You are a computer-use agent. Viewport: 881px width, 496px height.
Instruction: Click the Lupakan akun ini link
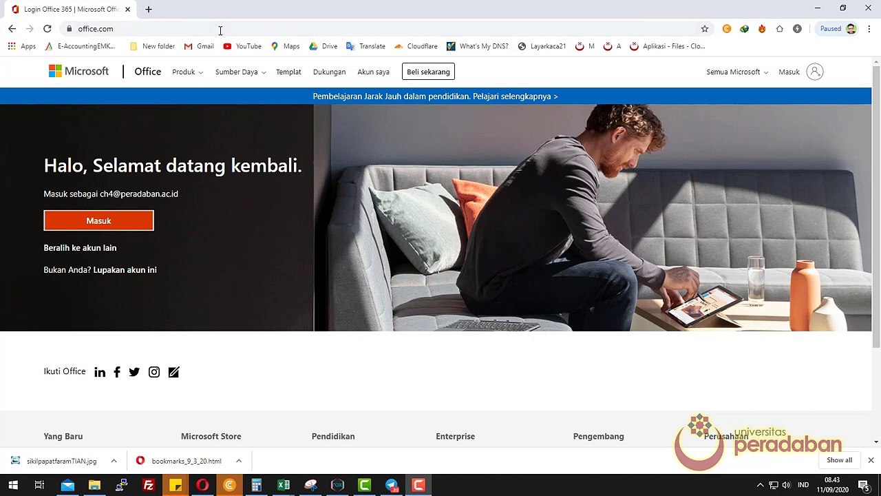[x=125, y=270]
